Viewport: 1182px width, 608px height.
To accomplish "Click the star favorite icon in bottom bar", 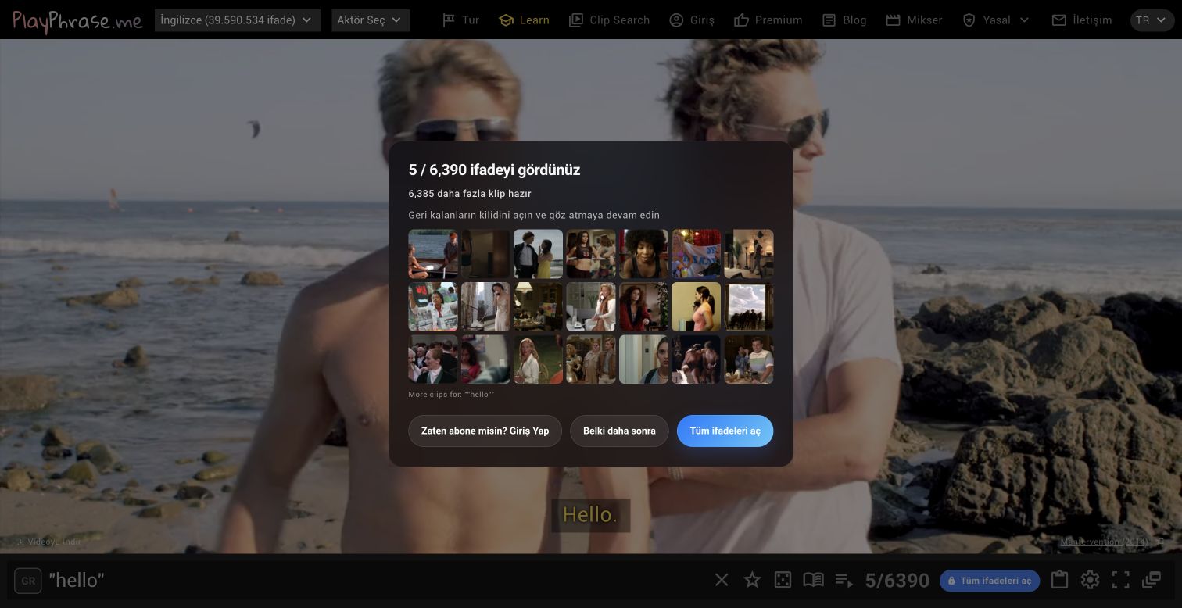I will click(x=752, y=580).
